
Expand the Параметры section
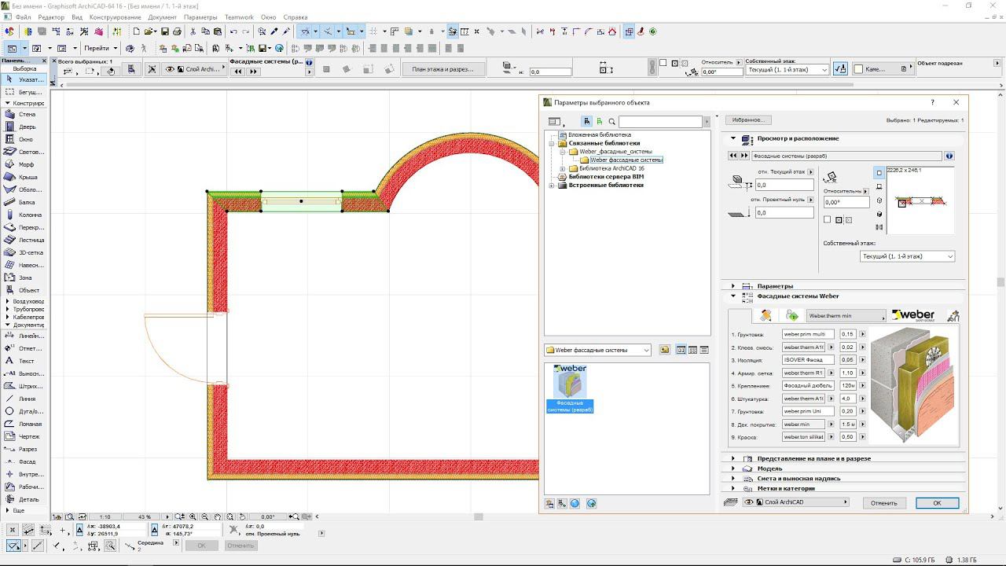(733, 286)
